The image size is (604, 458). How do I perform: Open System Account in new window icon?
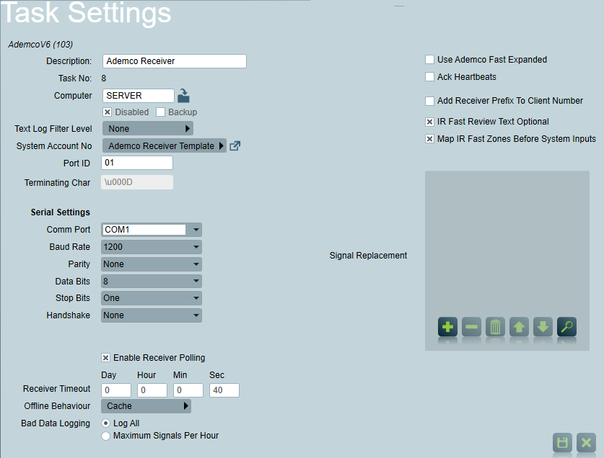click(x=235, y=146)
